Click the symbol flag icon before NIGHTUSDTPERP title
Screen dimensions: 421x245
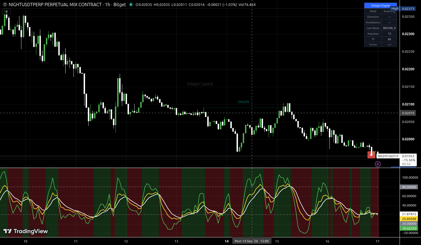point(5,5)
